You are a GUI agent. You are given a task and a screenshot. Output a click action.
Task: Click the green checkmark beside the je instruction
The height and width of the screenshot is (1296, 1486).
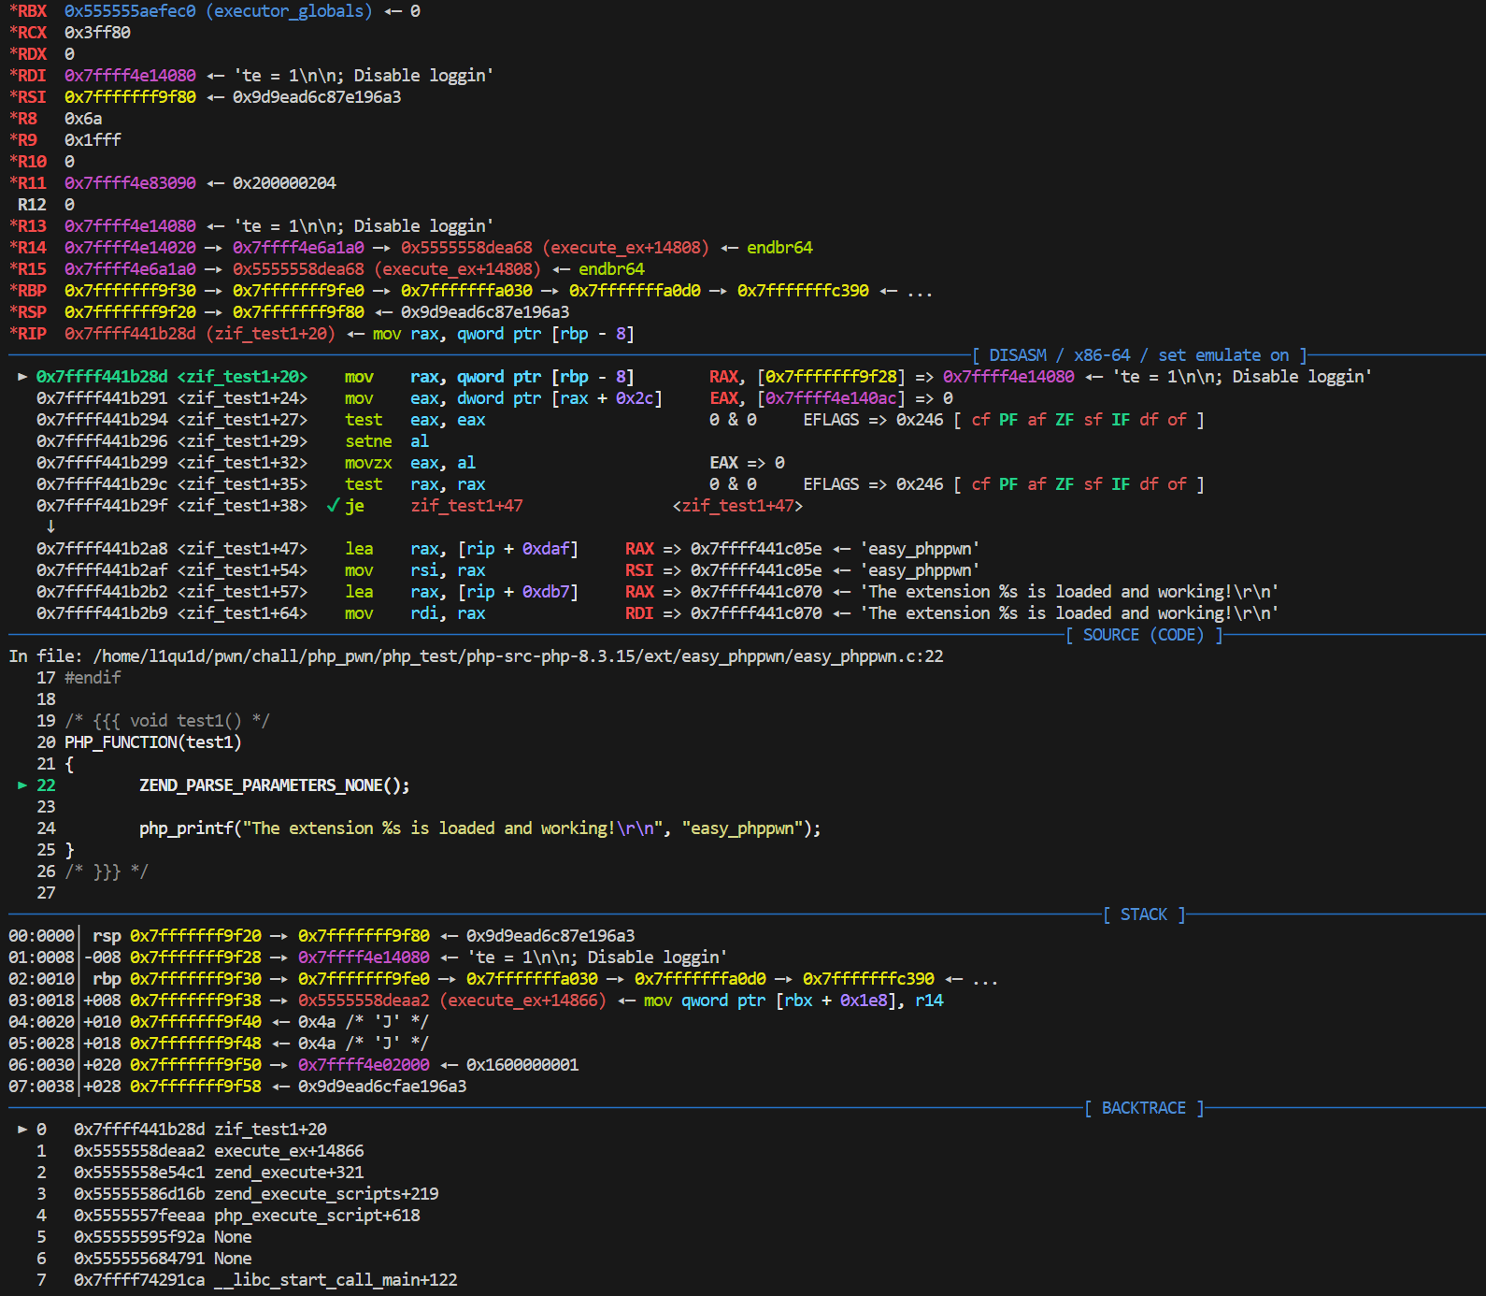tap(333, 506)
